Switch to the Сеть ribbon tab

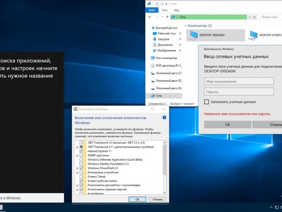(165, 10)
